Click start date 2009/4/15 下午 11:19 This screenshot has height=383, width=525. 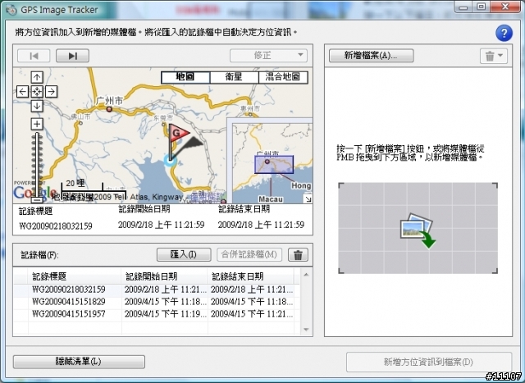(x=166, y=314)
